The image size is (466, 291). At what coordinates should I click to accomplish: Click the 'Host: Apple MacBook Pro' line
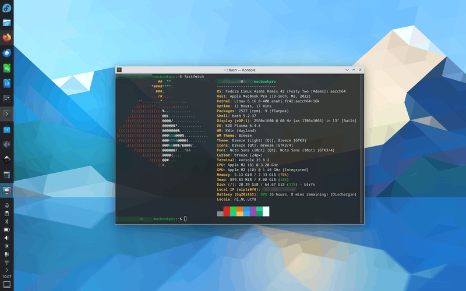(264, 96)
